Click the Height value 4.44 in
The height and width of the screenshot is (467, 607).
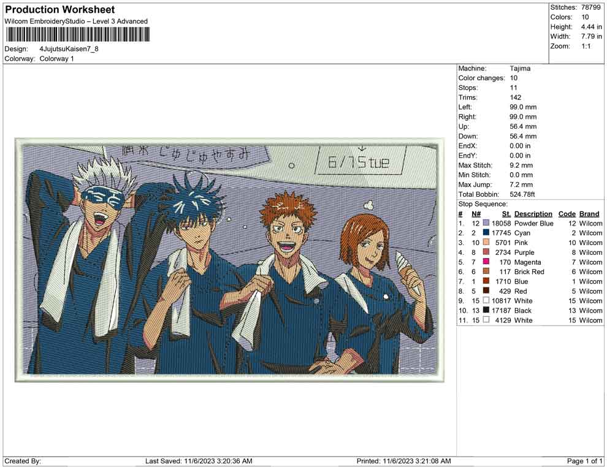click(x=591, y=27)
